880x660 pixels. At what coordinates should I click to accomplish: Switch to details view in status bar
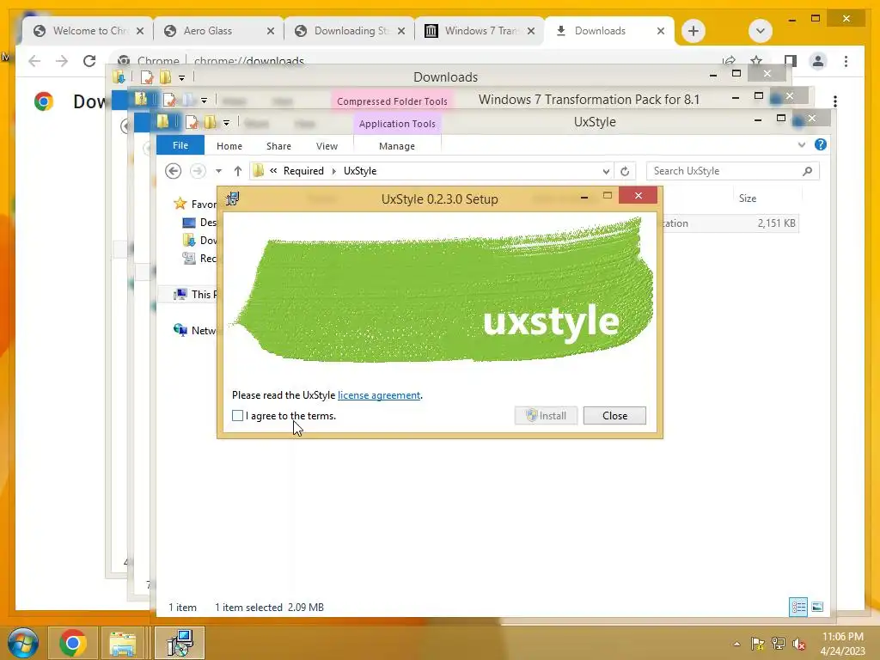[798, 607]
